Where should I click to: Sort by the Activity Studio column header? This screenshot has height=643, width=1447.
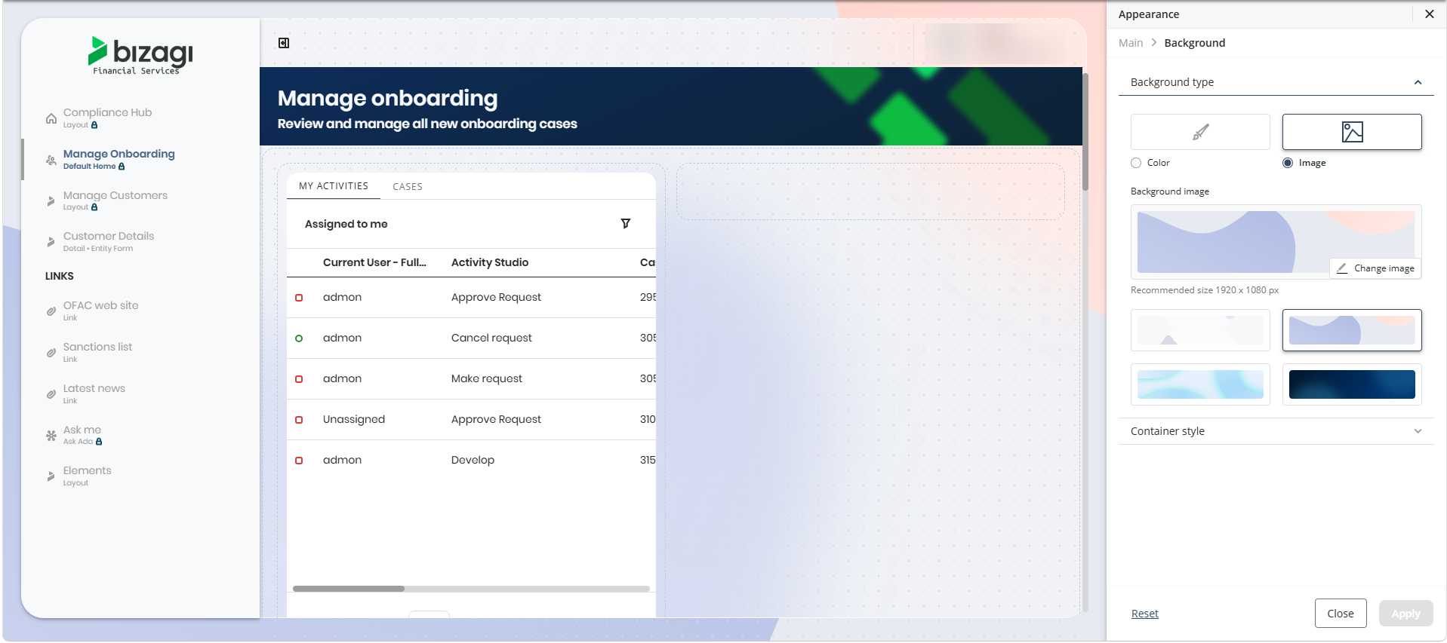490,262
